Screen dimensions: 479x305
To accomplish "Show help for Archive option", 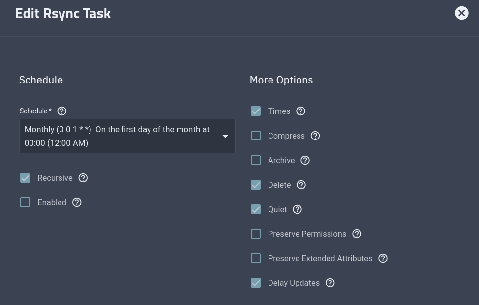I will pyautogui.click(x=305, y=160).
